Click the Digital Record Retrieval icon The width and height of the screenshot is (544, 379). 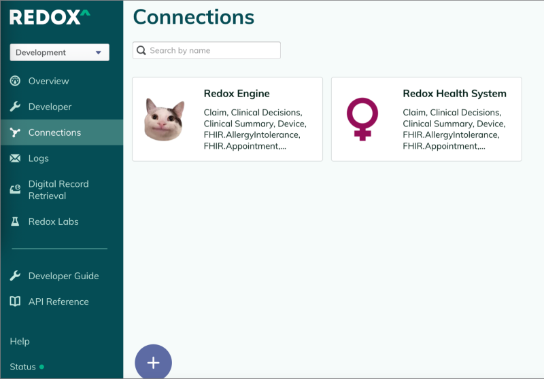(x=15, y=189)
